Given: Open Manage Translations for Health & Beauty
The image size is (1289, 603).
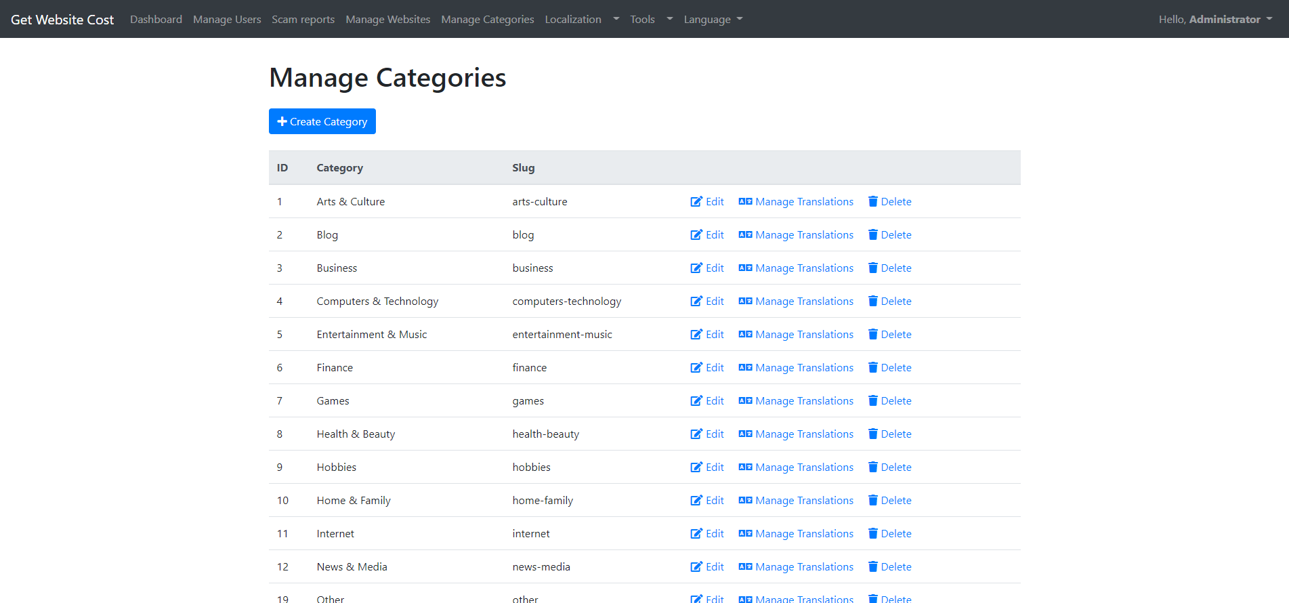Looking at the screenshot, I should coord(803,434).
